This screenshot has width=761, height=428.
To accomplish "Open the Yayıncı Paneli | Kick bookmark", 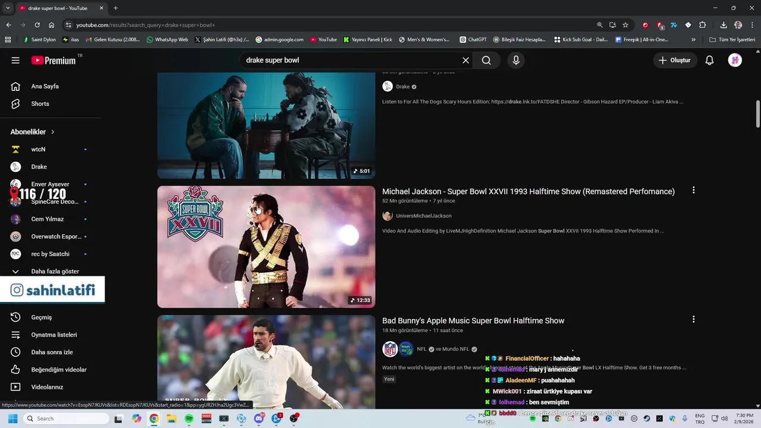I will click(x=367, y=40).
